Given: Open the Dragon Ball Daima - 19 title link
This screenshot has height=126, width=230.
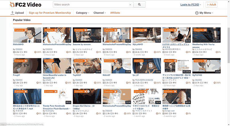Looking at the screenshot, I should [x=84, y=107].
